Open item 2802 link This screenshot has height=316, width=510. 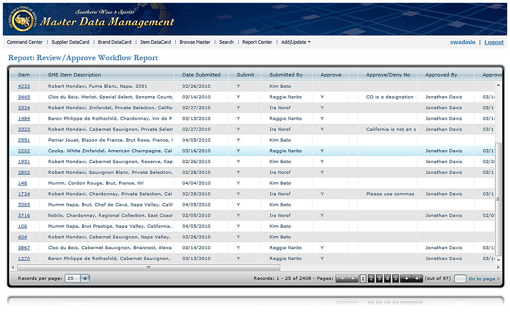[24, 172]
